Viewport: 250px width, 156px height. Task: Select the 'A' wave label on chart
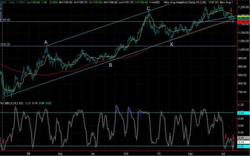46,43
